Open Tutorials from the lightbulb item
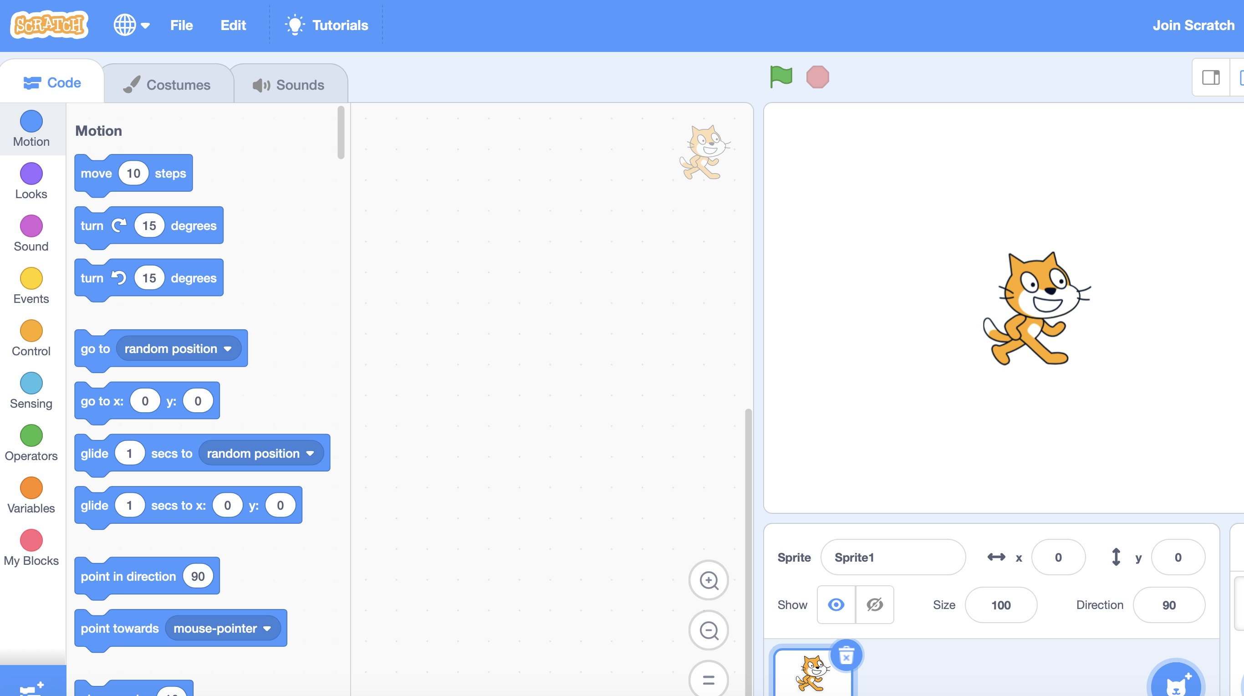The width and height of the screenshot is (1244, 696). tap(326, 25)
